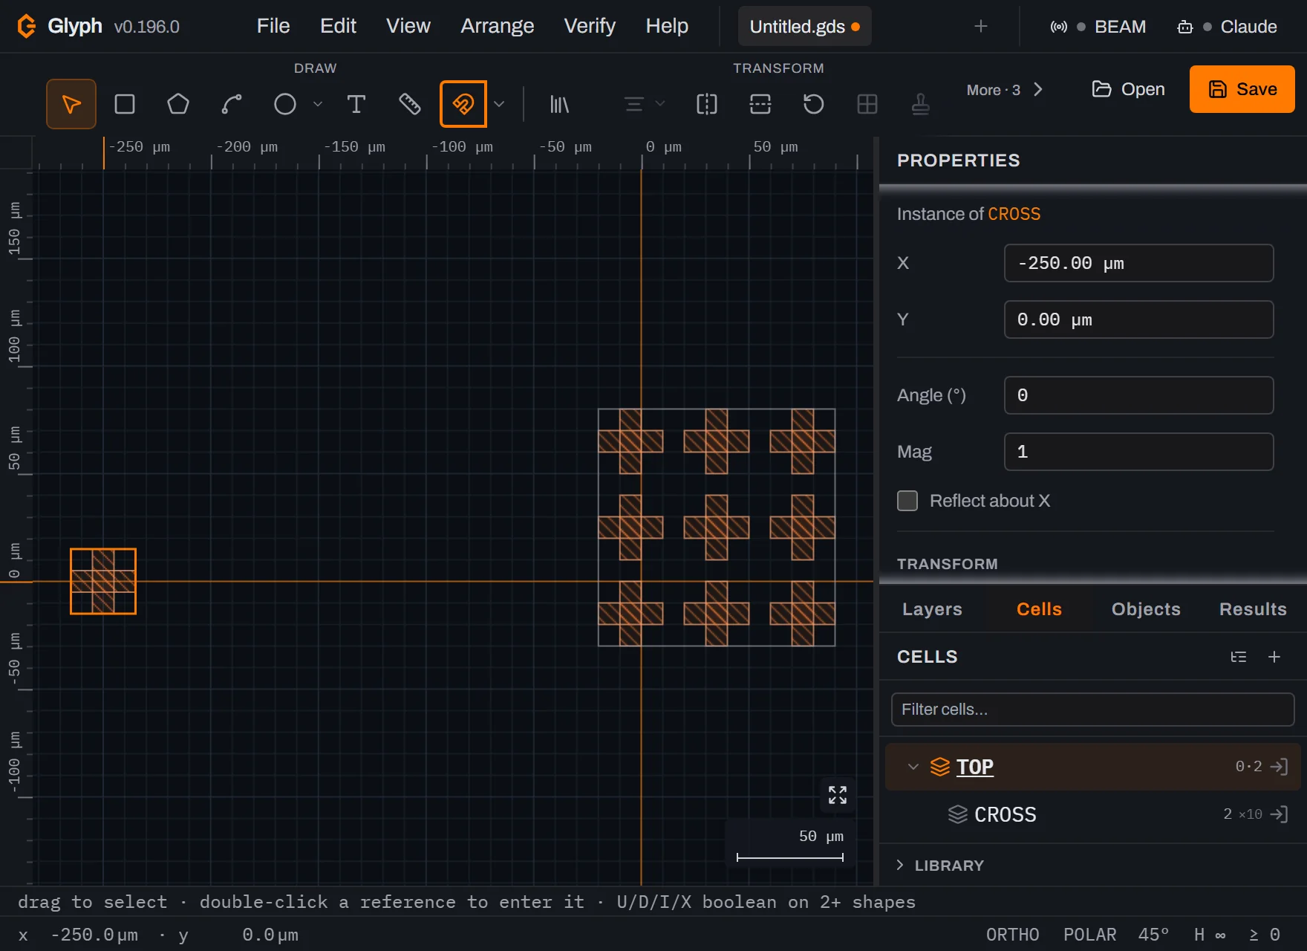
Task: Click the fit-to-view icon on canvas
Action: coord(838,795)
